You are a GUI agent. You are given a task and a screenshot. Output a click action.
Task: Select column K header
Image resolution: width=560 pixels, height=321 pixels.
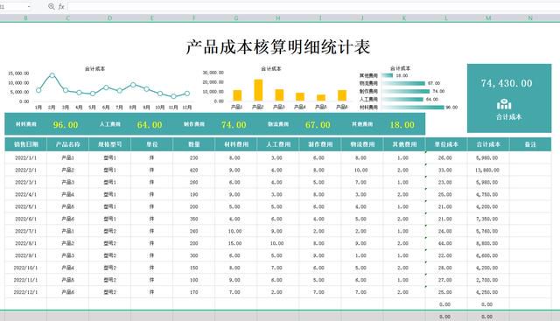pos(404,17)
